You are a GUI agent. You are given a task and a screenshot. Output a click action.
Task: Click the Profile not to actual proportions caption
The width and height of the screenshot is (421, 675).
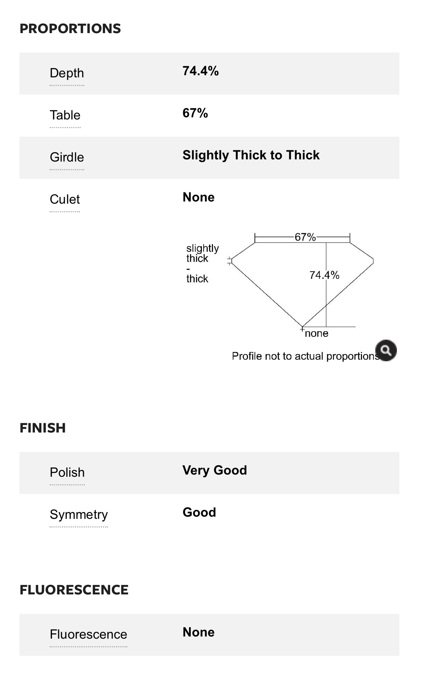click(x=305, y=356)
